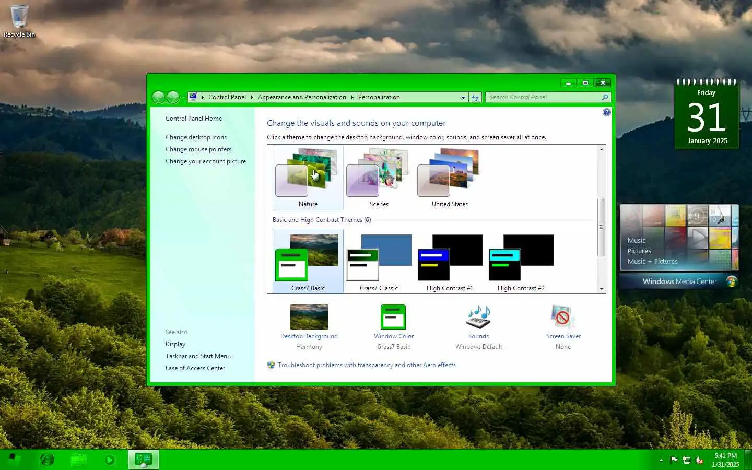Go back with the Back arrow button
This screenshot has height=470, width=752.
point(158,97)
